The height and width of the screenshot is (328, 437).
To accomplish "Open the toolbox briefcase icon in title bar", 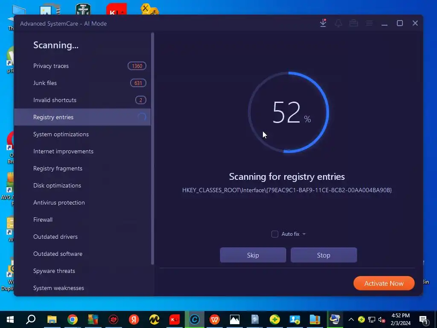I will (x=354, y=23).
